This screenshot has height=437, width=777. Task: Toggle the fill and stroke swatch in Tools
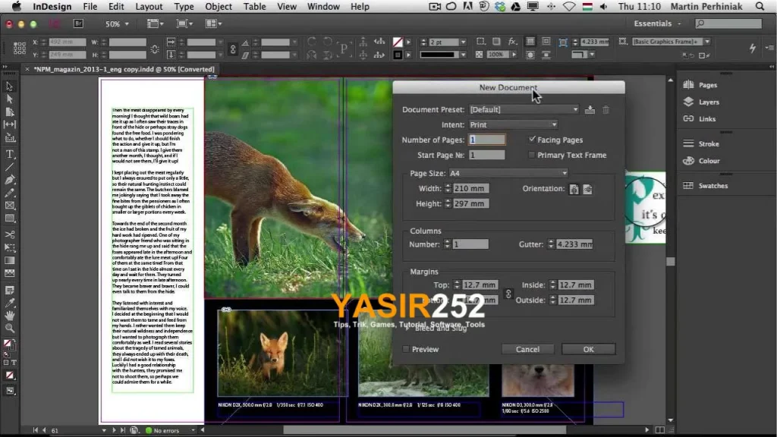click(8, 344)
